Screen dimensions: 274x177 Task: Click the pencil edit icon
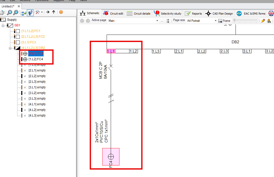click(x=263, y=21)
